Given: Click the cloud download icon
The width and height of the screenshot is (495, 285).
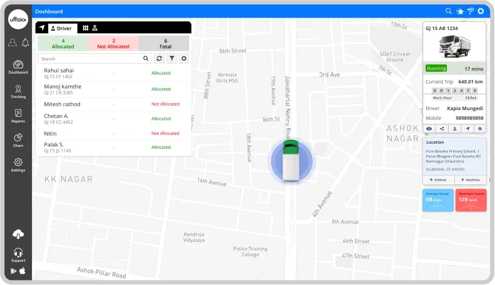Looking at the screenshot, I should point(18,234).
